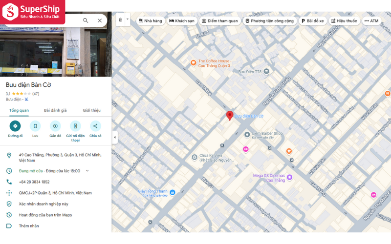Click Giày Hồng Thanh shop marker

point(173,192)
